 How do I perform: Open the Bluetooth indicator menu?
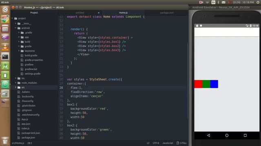pos(219,2)
